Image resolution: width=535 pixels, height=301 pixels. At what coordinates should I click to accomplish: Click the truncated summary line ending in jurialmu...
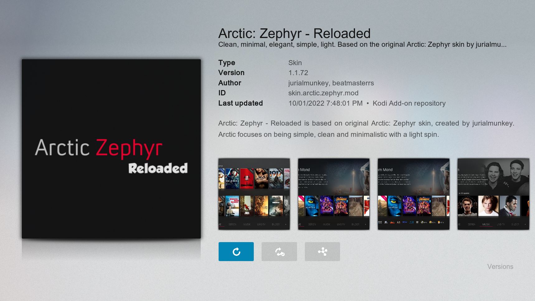[362, 45]
